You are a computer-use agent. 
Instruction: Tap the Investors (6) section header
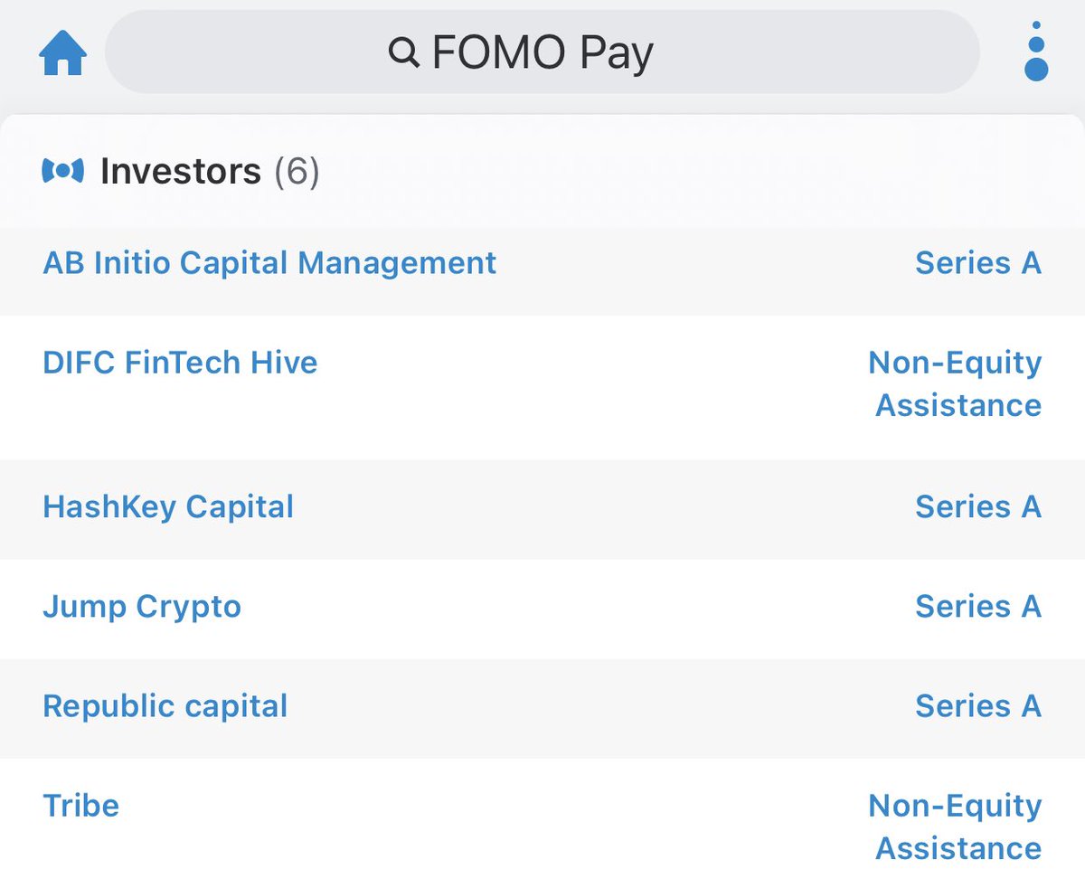pyautogui.click(x=209, y=171)
